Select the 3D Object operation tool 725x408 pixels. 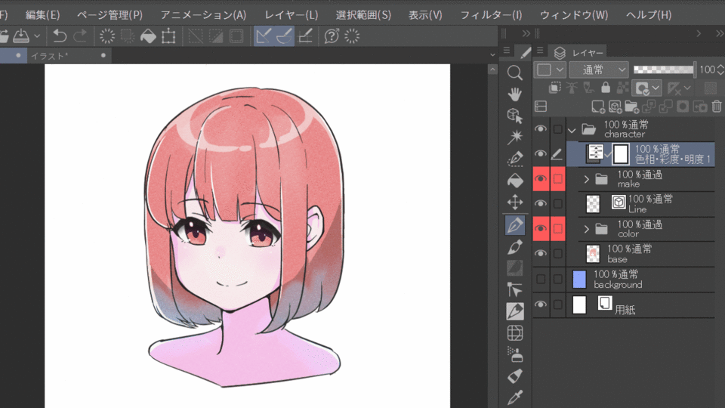(x=514, y=115)
